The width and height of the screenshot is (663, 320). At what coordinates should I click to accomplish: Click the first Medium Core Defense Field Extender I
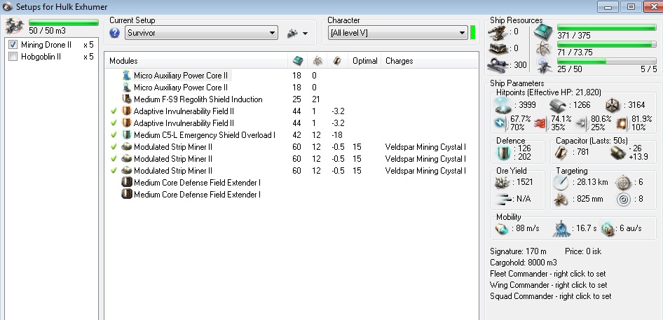point(197,183)
